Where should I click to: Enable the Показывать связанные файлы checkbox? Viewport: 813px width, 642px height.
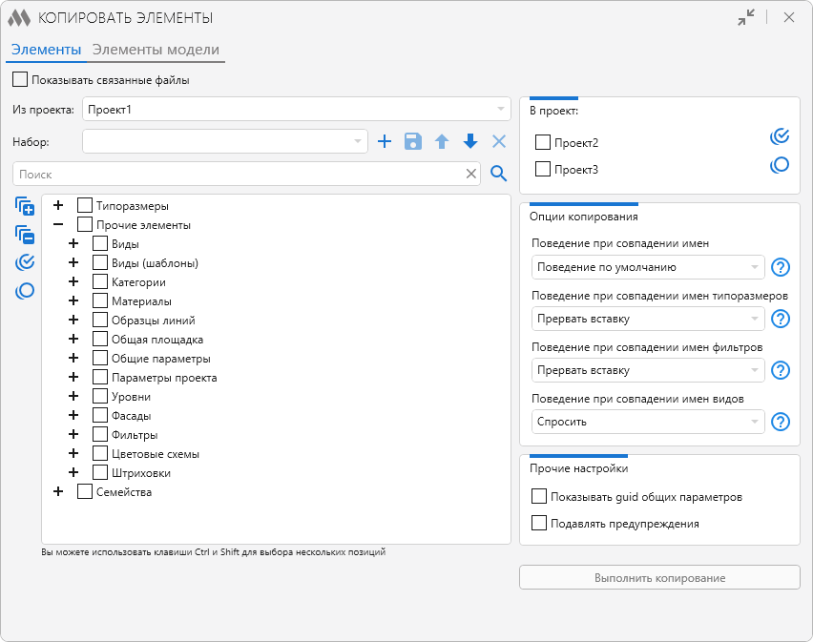(x=20, y=80)
